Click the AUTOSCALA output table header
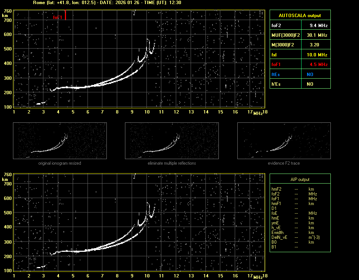359x280 pixels. pos(300,16)
